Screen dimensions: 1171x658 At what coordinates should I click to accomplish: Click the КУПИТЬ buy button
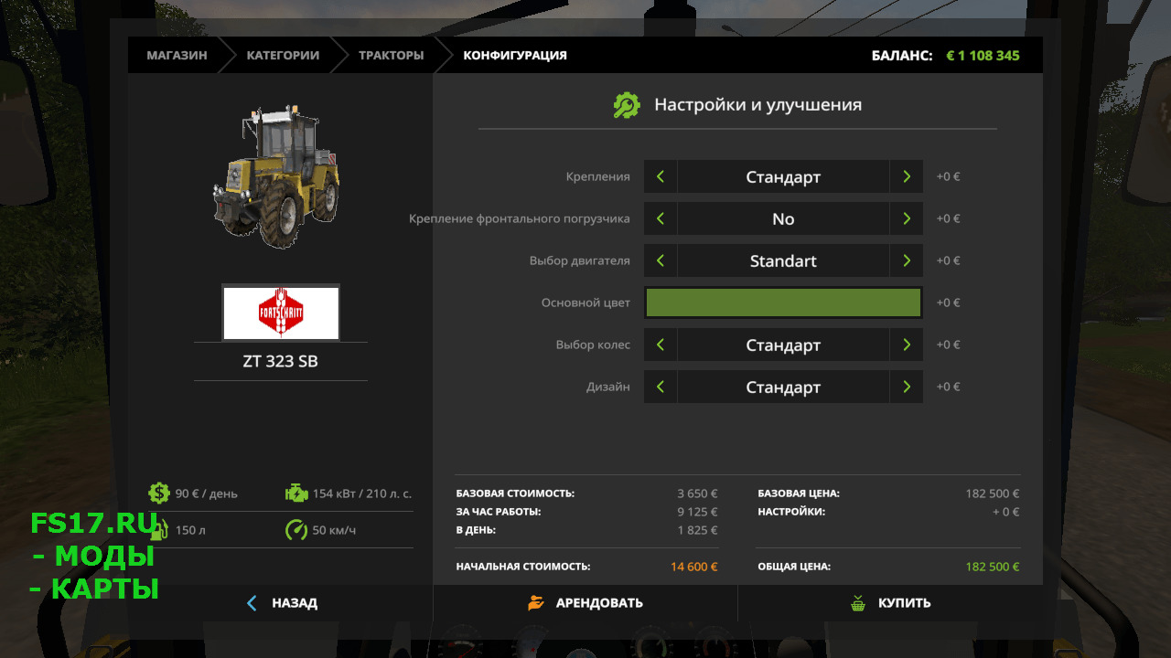(890, 603)
